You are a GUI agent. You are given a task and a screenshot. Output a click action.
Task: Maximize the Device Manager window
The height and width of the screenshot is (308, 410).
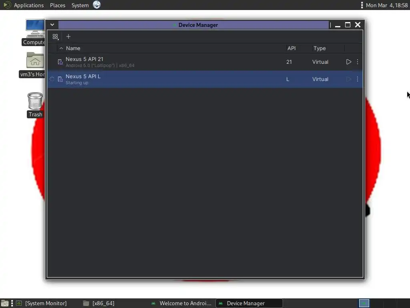click(x=348, y=25)
